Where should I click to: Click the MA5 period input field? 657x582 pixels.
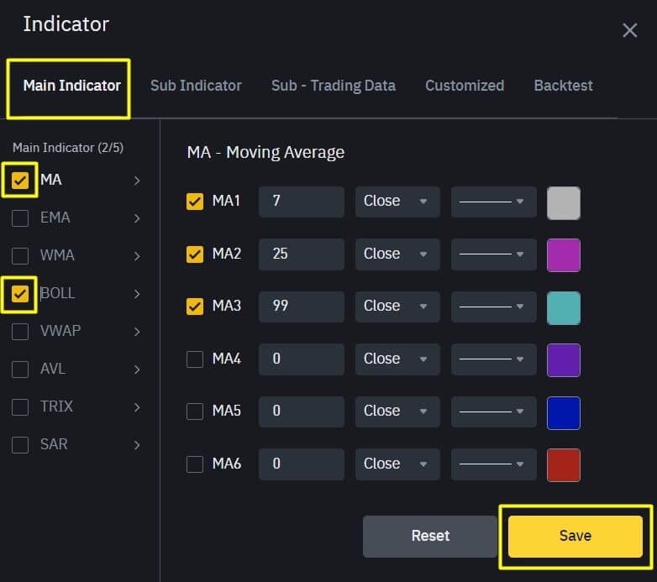pyautogui.click(x=302, y=412)
